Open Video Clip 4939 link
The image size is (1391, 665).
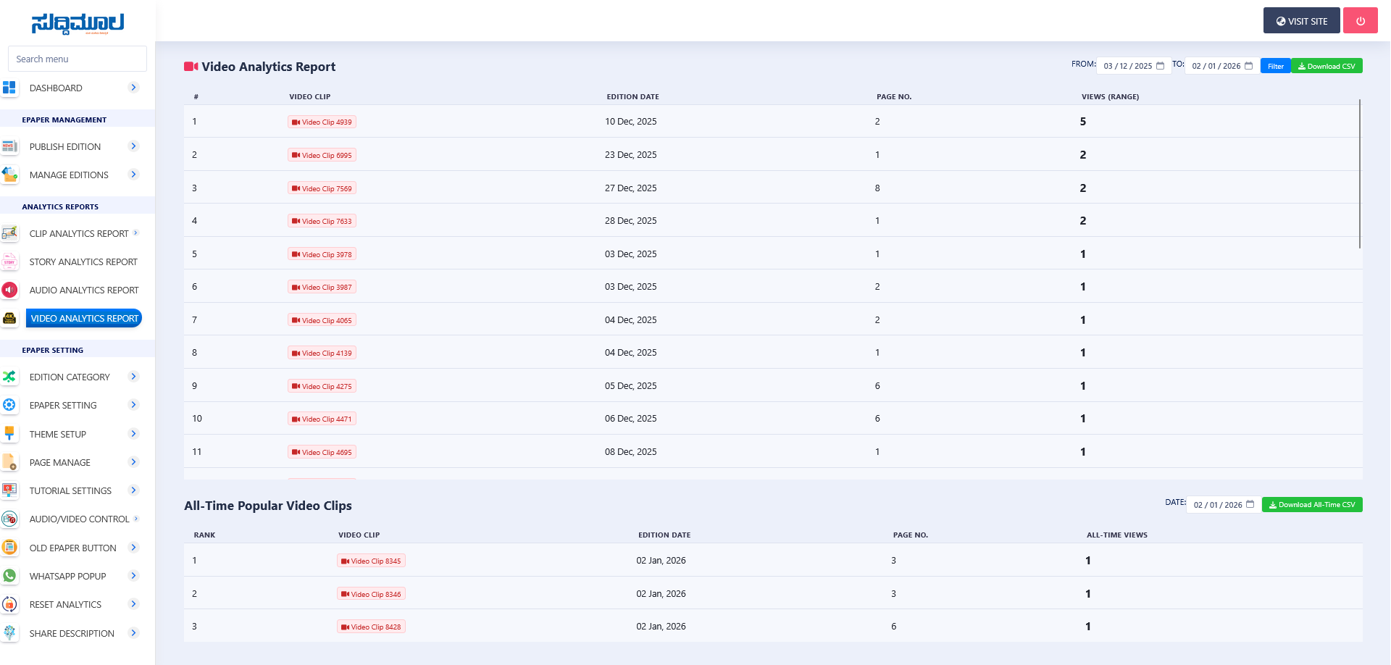[x=322, y=122]
